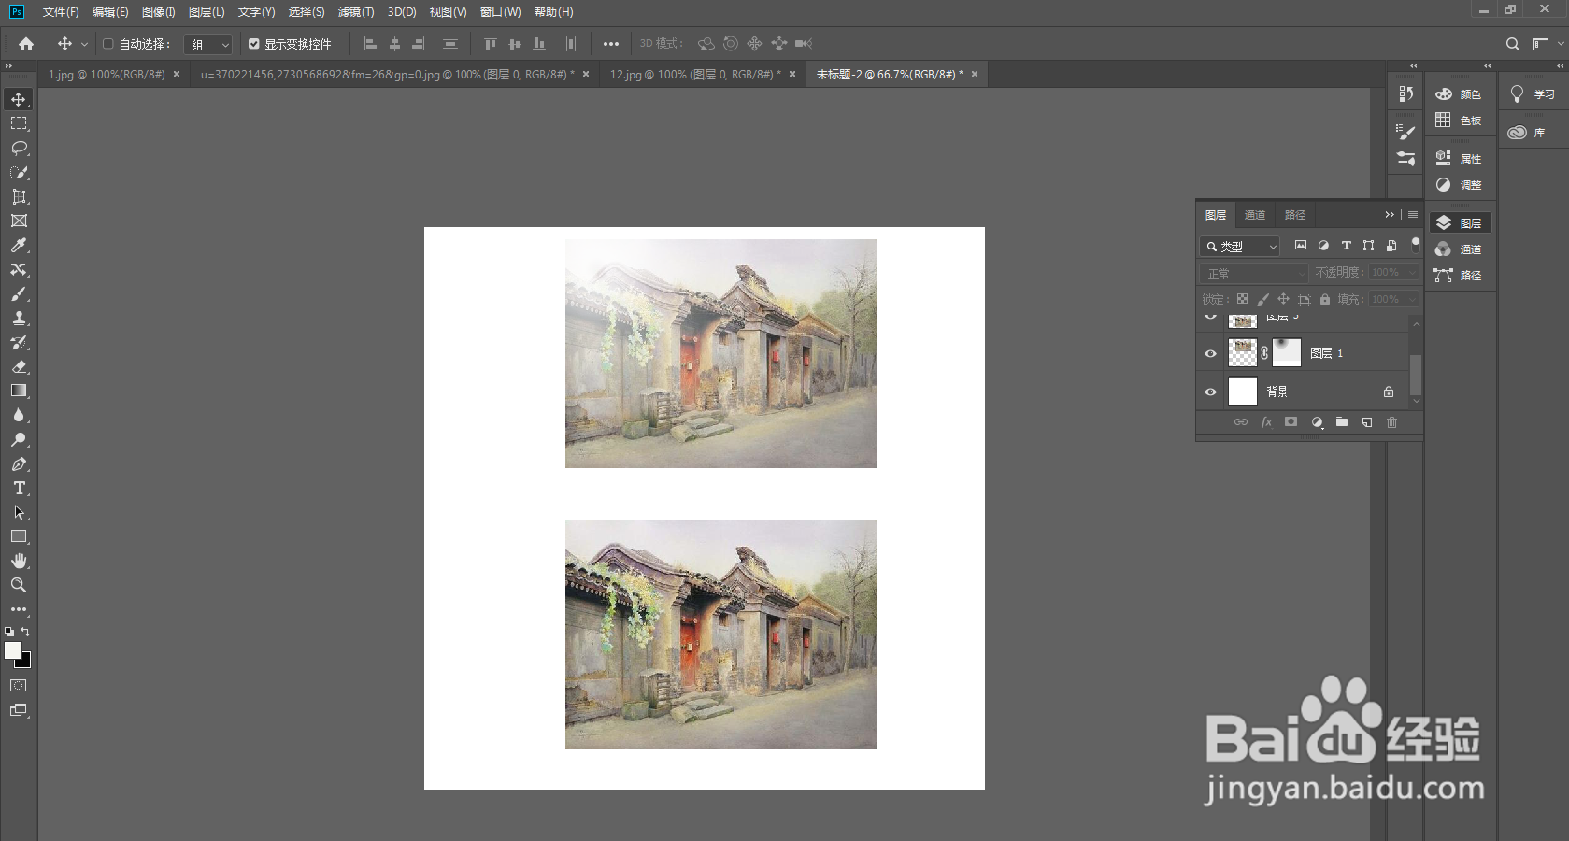1569x841 pixels.
Task: Open the 图像(I) menu
Action: point(159,12)
